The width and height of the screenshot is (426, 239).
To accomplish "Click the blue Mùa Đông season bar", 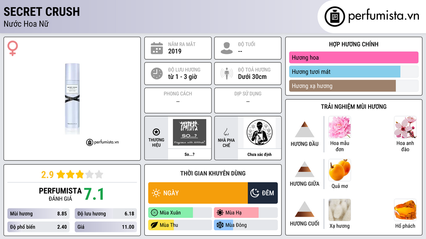I will 223,225.
